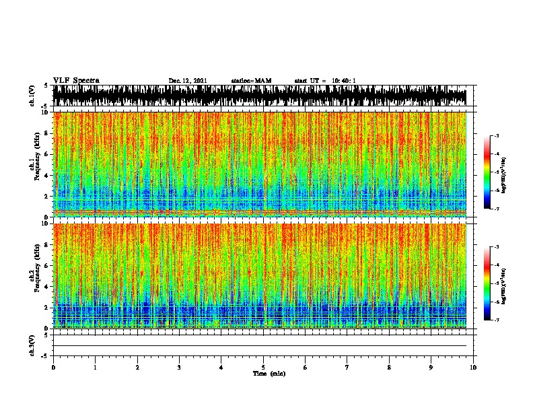Click the ch.2 "Frequency (kHz)" axis label
The width and height of the screenshot is (533, 412).
coord(38,268)
